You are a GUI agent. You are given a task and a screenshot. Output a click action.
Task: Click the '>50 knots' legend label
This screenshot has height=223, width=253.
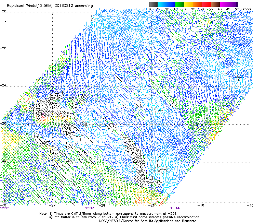tap(243, 9)
